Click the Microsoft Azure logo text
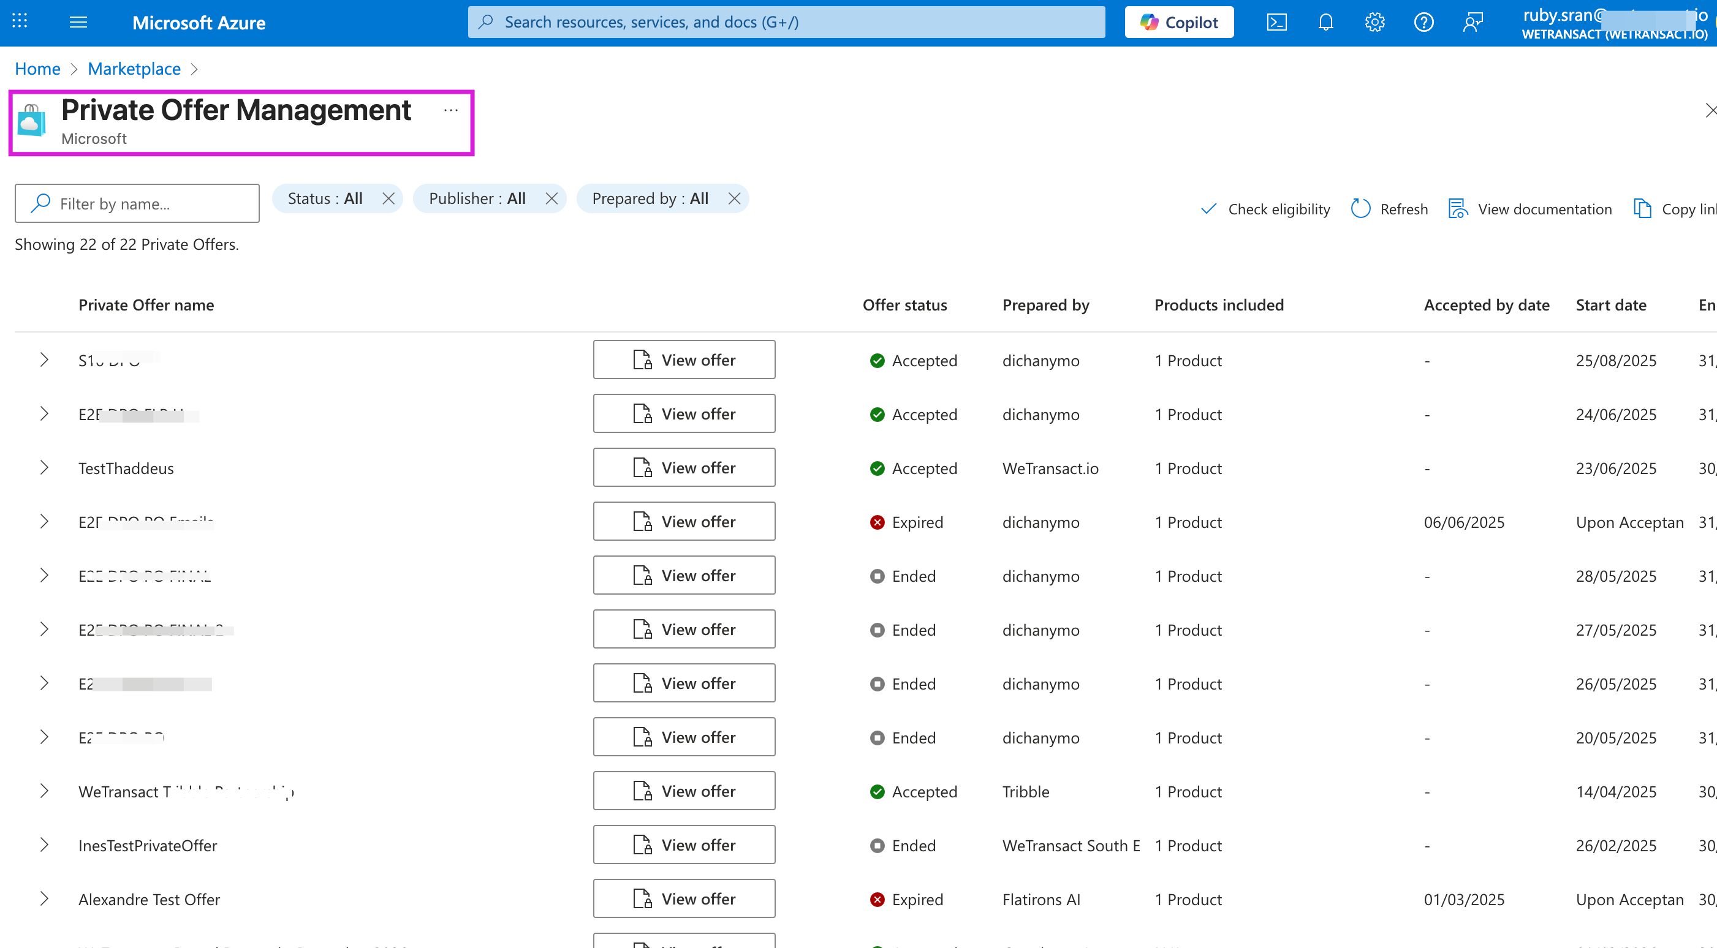Image resolution: width=1717 pixels, height=948 pixels. pyautogui.click(x=199, y=23)
